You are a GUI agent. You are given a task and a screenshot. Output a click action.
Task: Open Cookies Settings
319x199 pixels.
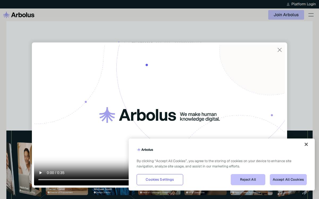(160, 180)
